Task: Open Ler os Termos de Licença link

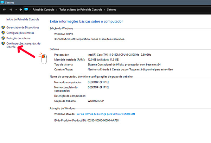Action: click(106, 114)
